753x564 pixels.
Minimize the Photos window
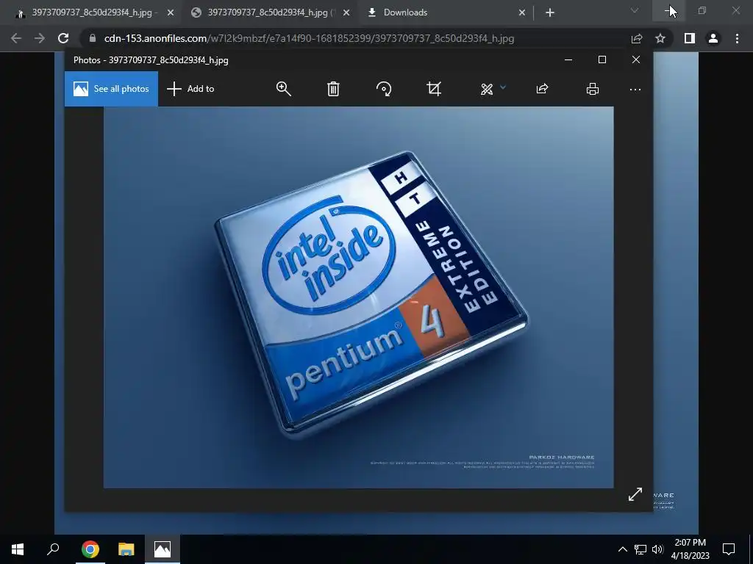(568, 59)
